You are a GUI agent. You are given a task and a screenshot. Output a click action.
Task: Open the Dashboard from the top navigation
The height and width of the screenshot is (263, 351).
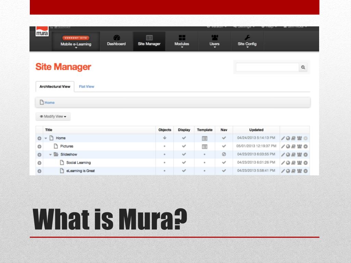[117, 41]
